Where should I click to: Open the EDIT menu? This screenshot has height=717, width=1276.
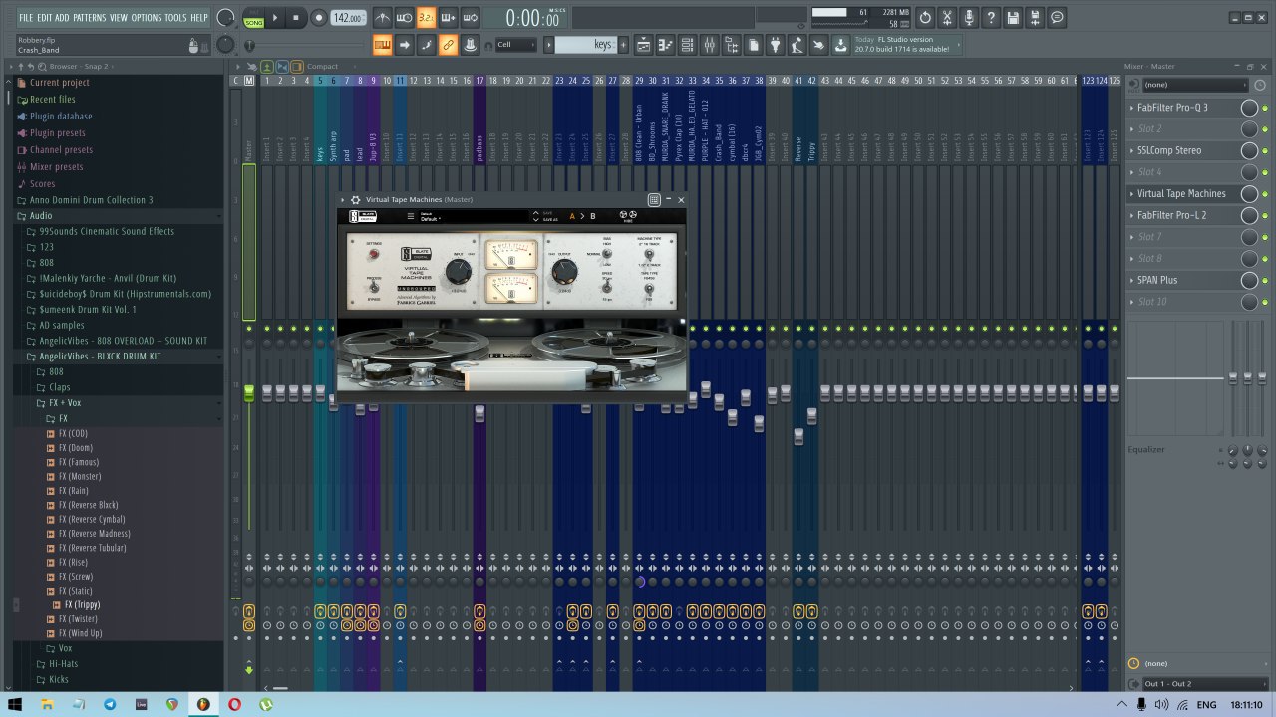click(45, 18)
